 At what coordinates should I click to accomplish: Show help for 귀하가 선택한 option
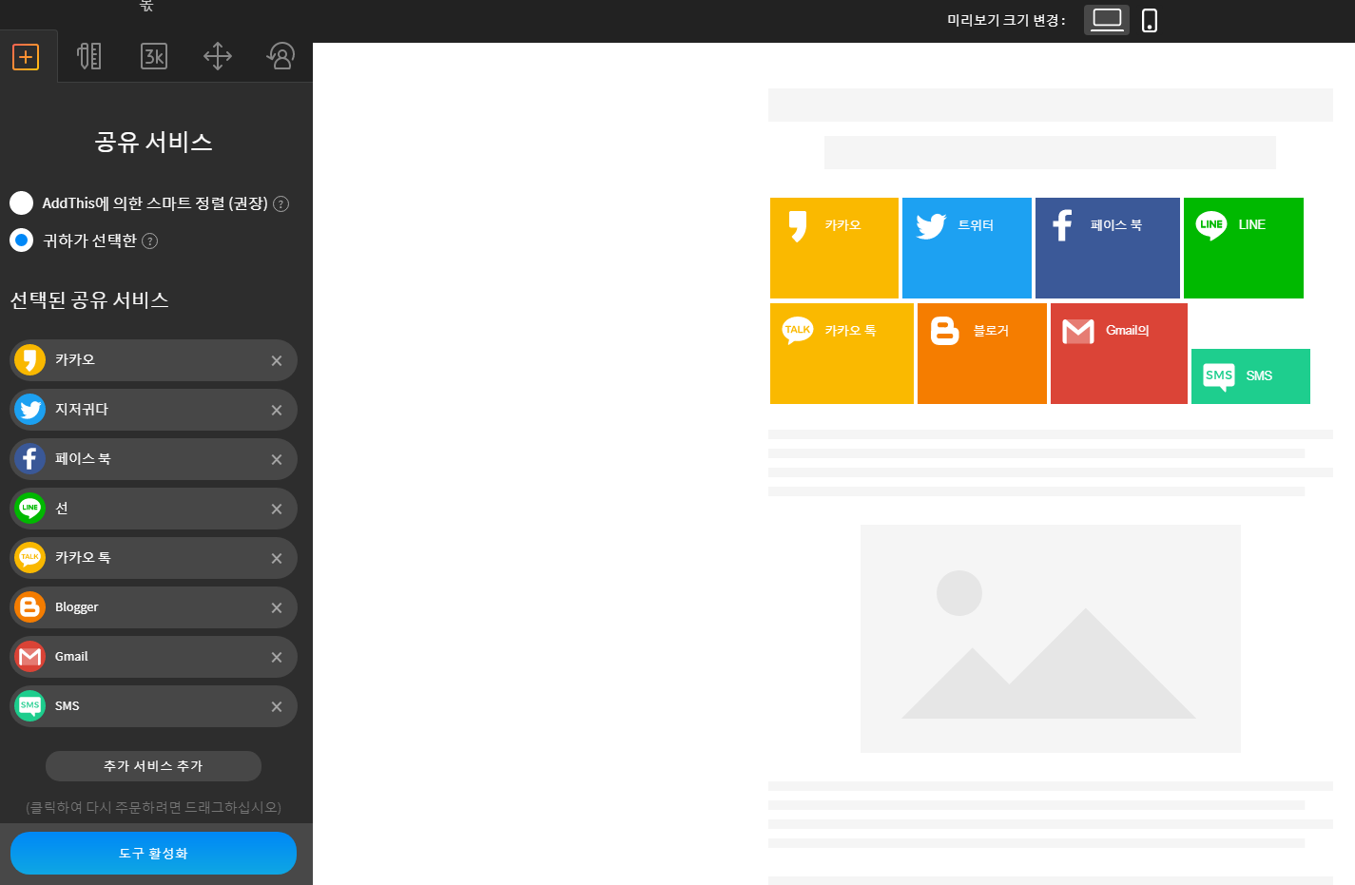[149, 241]
